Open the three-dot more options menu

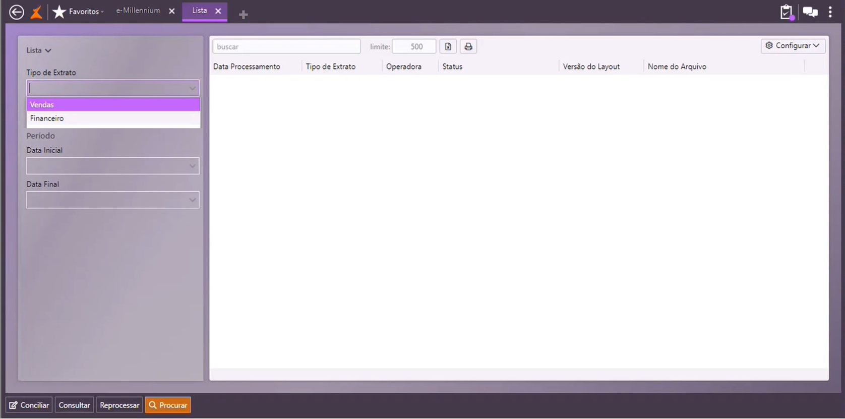point(830,12)
